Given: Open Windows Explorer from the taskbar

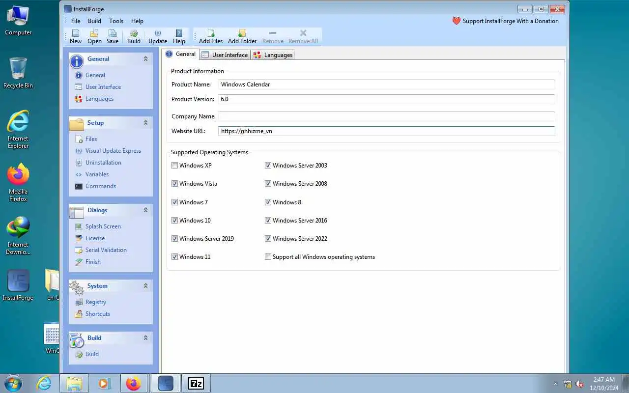Looking at the screenshot, I should pos(74,383).
